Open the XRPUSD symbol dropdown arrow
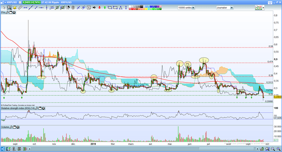The image size is (282, 152). (x=5, y=2)
